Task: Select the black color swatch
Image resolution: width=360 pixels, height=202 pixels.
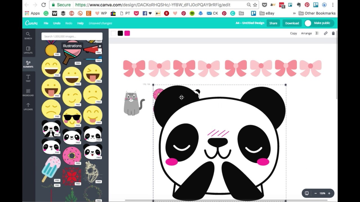Action: pyautogui.click(x=120, y=33)
